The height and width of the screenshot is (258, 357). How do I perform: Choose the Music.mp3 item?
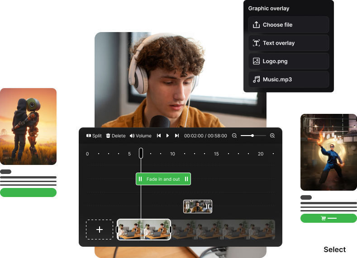point(289,79)
